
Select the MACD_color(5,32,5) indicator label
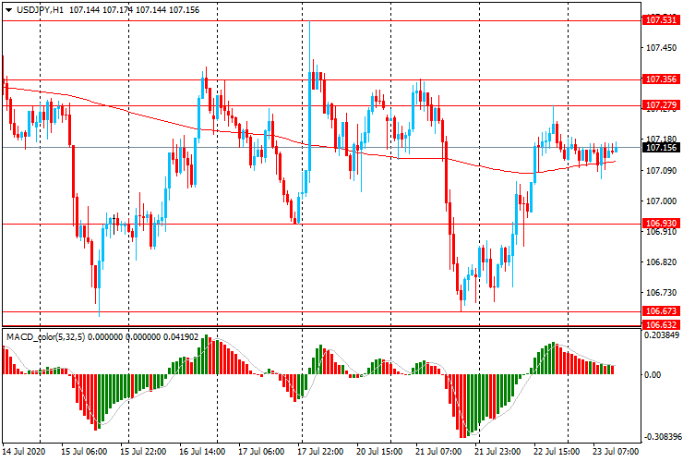[x=46, y=336]
